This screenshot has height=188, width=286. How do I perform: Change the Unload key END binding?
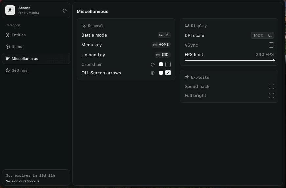163,55
